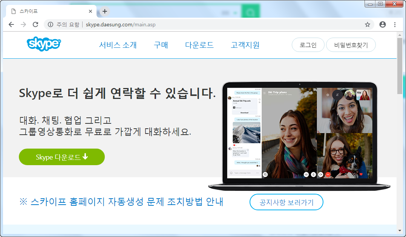Viewport: 406px width, 237px height.
Task: Select the 스카이프 tab
Action: [51, 11]
